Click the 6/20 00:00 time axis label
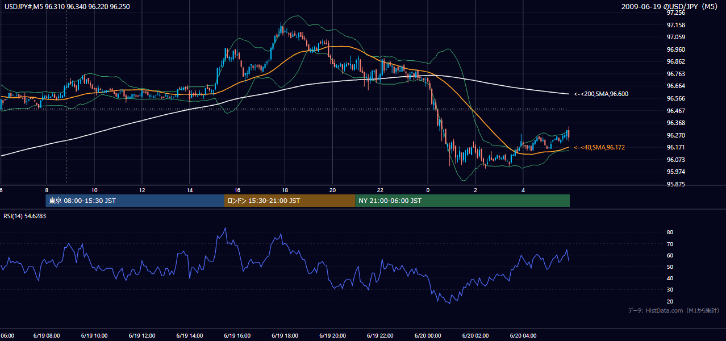The width and height of the screenshot is (726, 341). [x=428, y=336]
